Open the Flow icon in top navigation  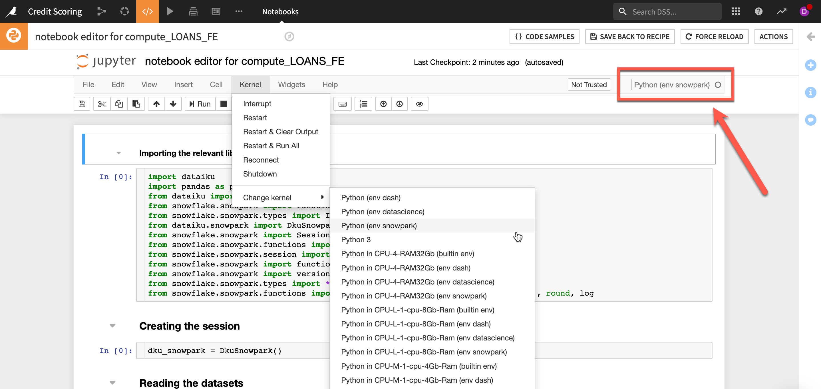click(101, 11)
